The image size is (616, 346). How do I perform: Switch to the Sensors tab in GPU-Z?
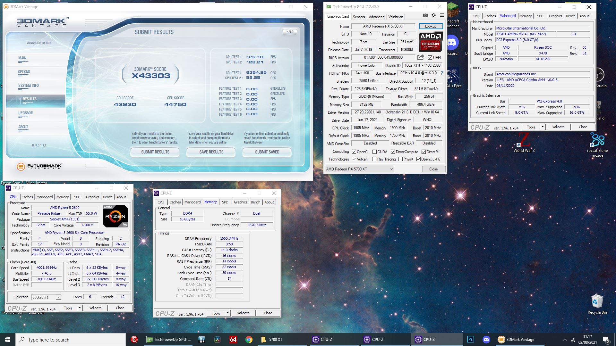click(x=359, y=17)
